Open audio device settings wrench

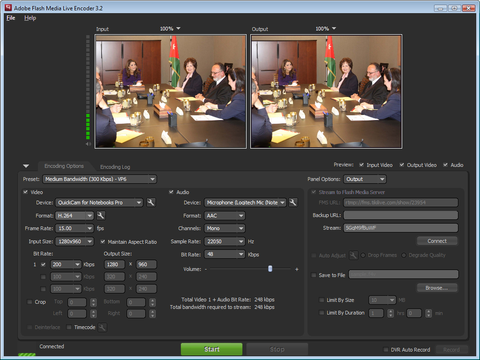pyautogui.click(x=293, y=202)
